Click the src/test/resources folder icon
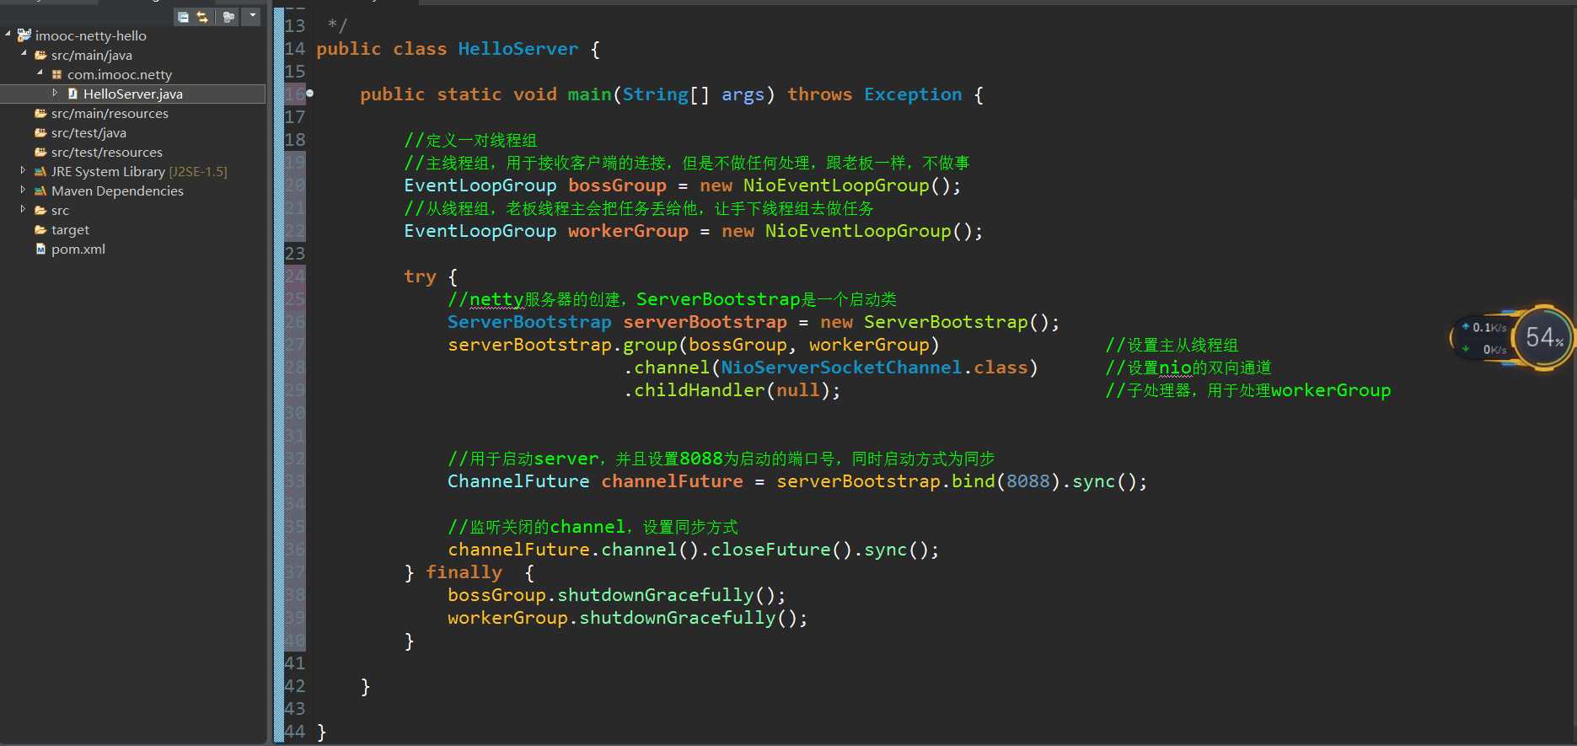Viewport: 1577px width, 746px height. click(40, 152)
